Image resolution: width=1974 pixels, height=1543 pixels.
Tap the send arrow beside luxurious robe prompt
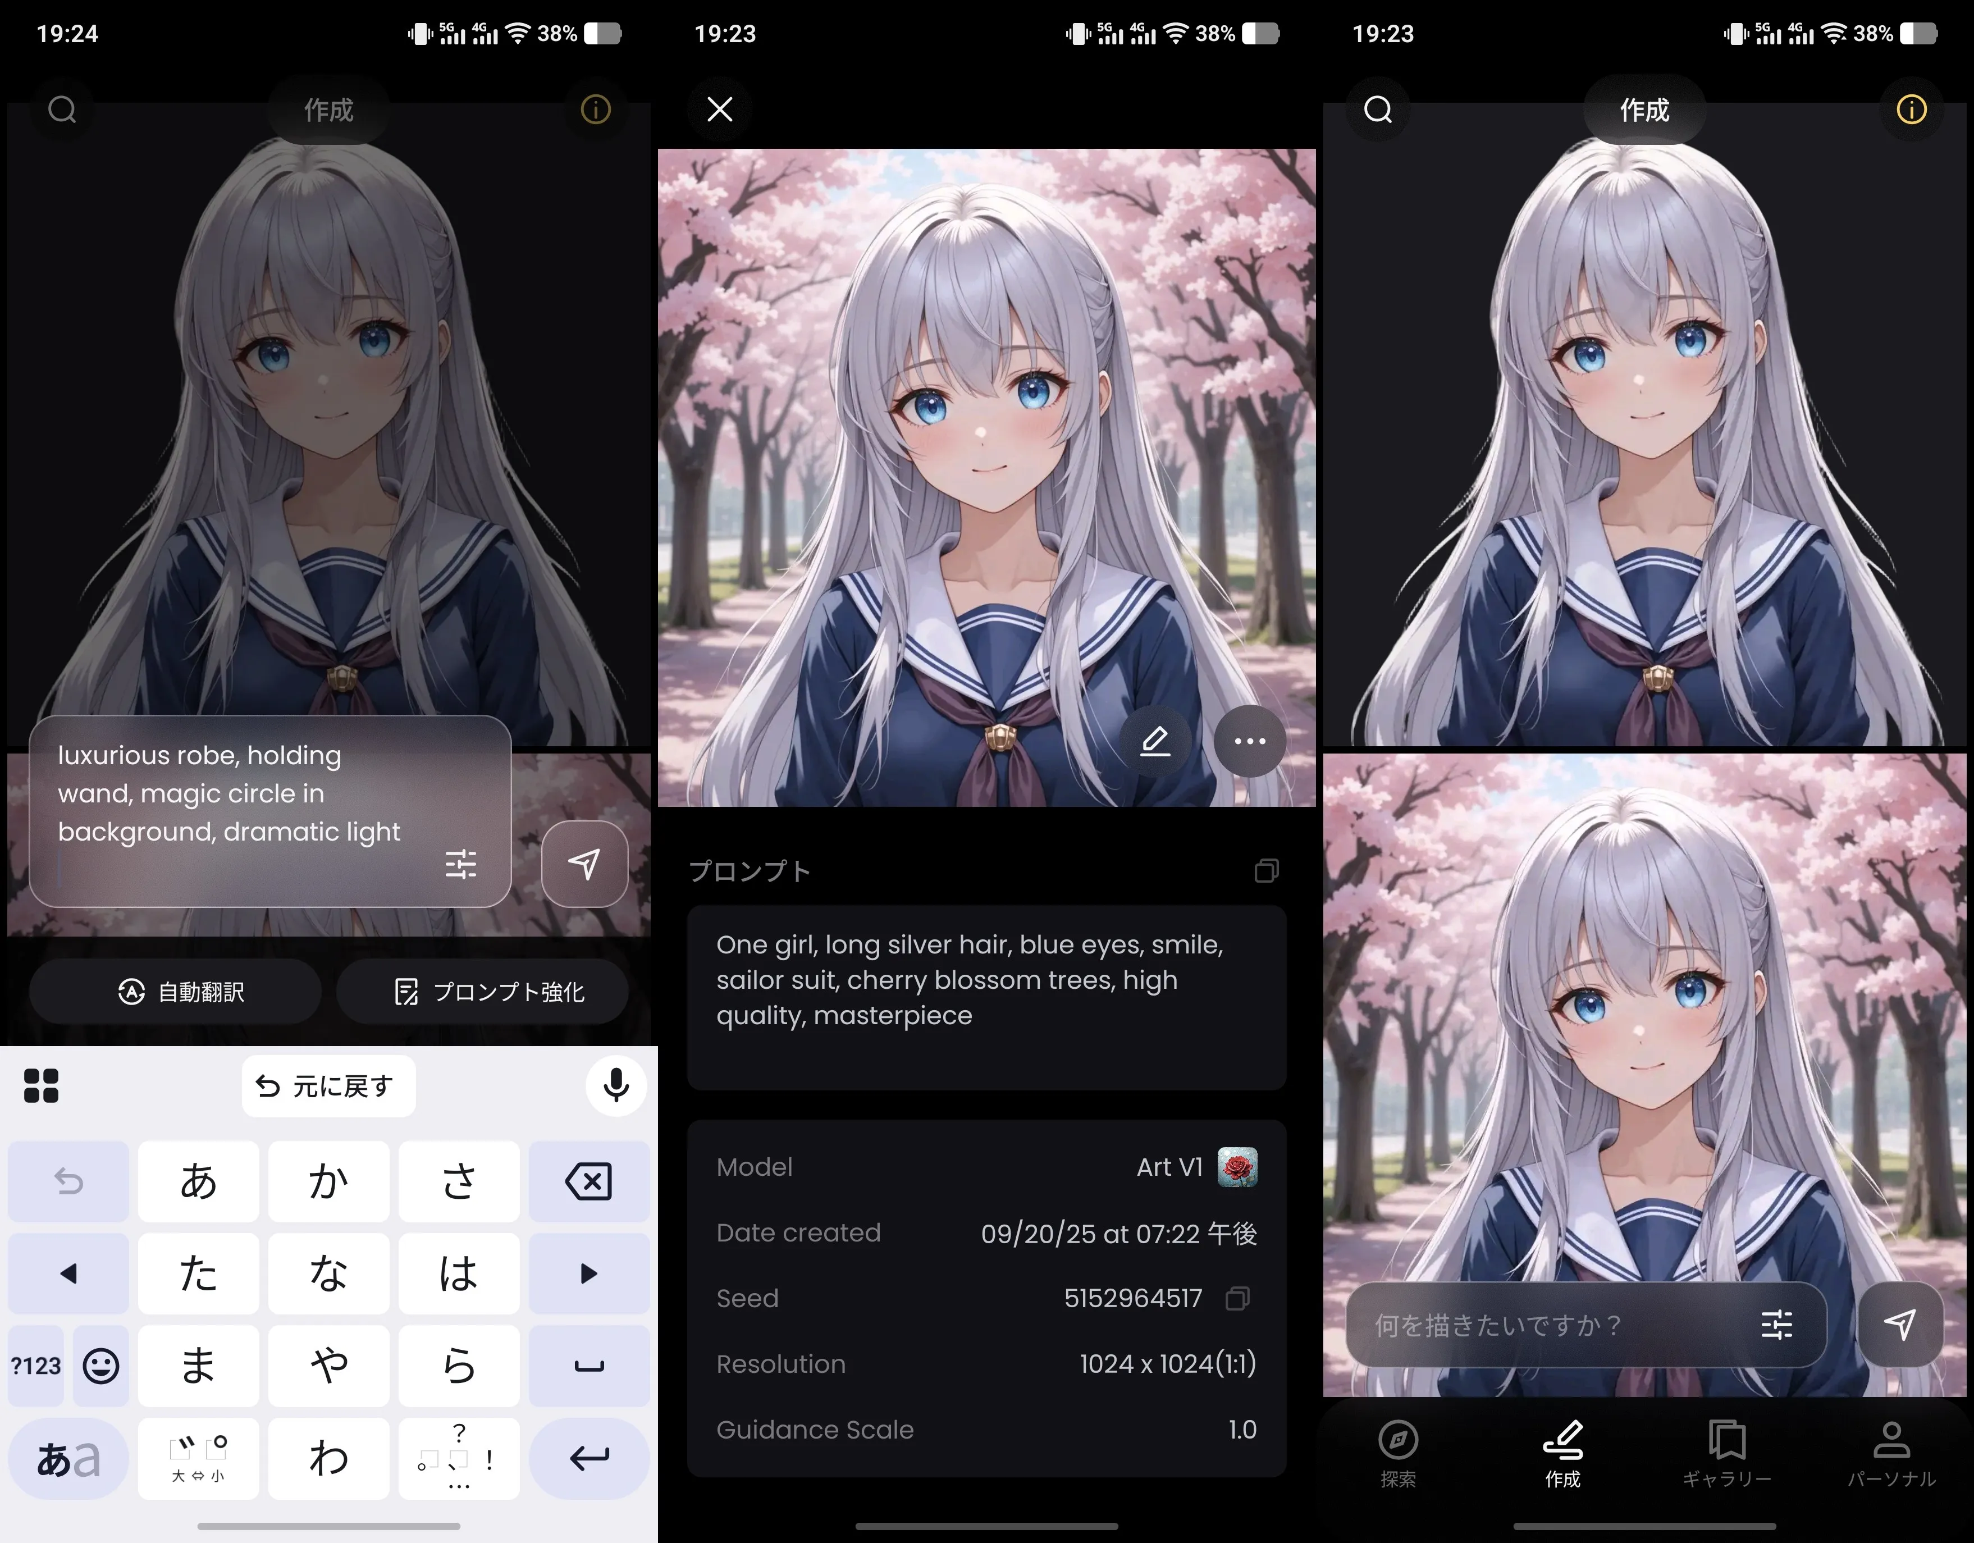click(584, 864)
